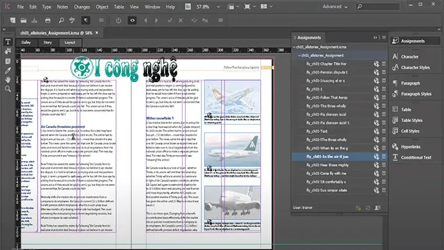Viewport: 444px width, 250px height.
Task: Go to the previous change arrow
Action: tap(146, 21)
